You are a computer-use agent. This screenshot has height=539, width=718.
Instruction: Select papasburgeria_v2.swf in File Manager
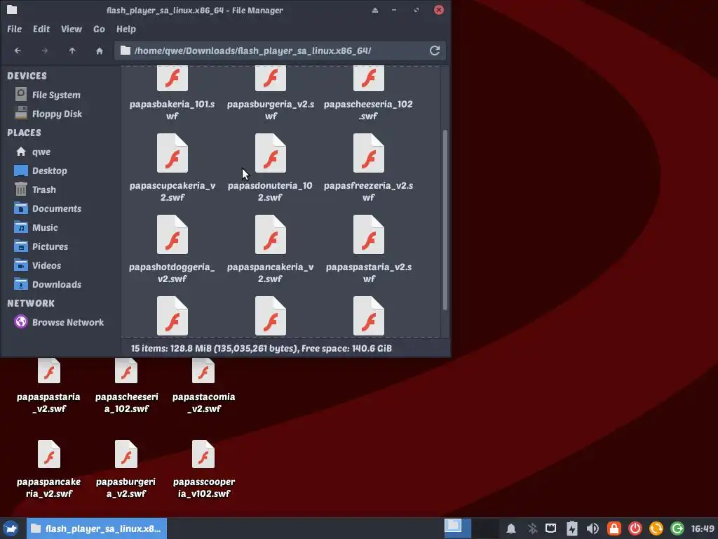coord(271,79)
